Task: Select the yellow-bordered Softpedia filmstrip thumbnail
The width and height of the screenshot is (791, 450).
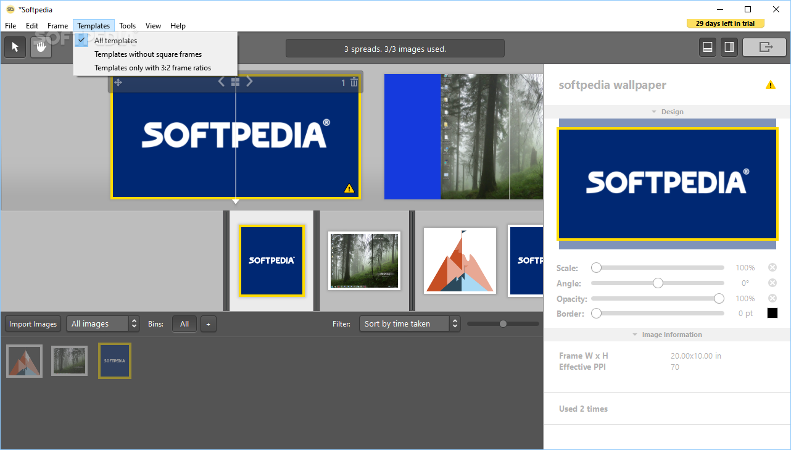Action: coord(272,261)
